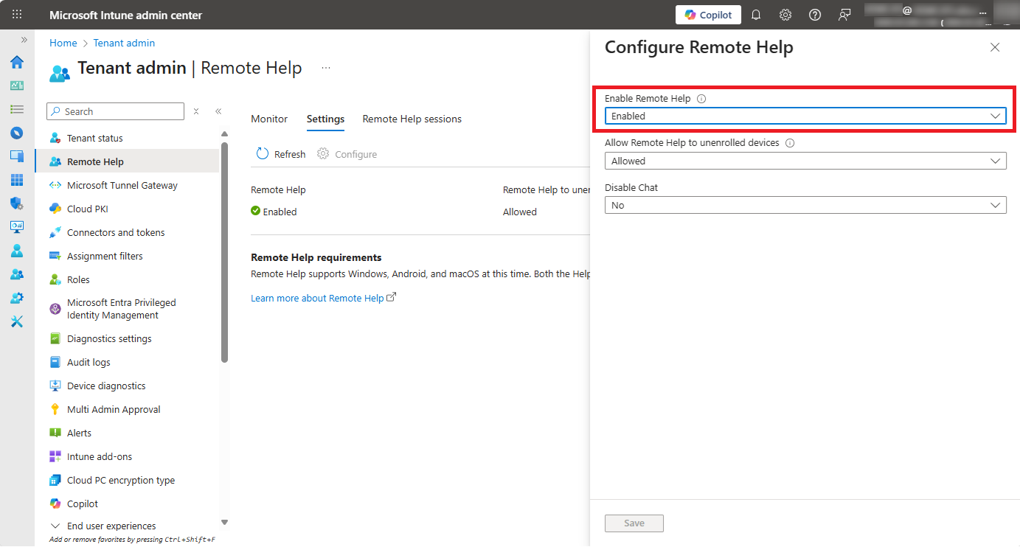Go to Home in the left rail

16,62
